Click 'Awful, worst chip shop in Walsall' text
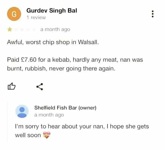 53,42
